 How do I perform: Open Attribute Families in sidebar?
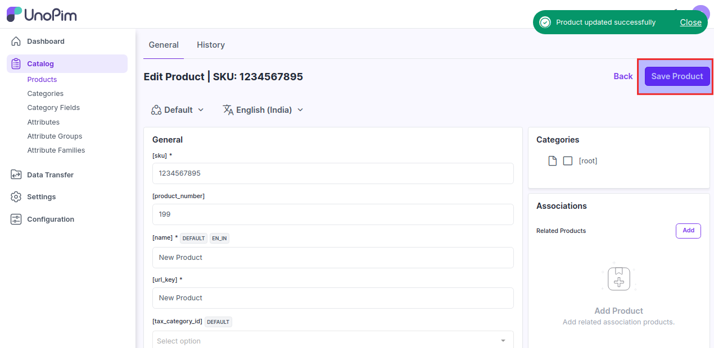(x=56, y=150)
